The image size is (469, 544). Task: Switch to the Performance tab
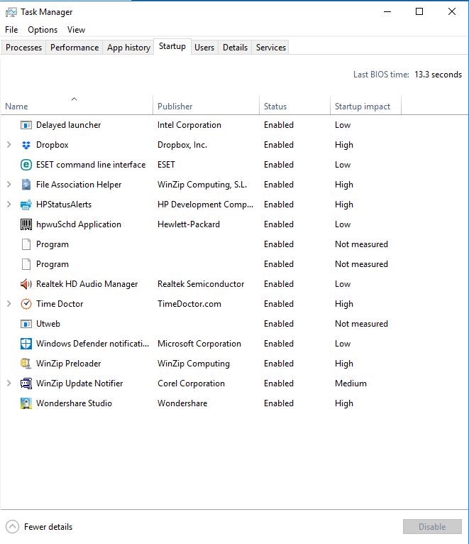[x=75, y=48]
